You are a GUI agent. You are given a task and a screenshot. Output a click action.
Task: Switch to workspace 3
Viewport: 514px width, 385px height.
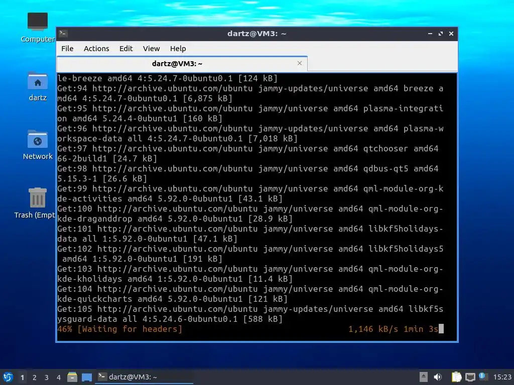coord(47,377)
